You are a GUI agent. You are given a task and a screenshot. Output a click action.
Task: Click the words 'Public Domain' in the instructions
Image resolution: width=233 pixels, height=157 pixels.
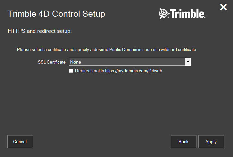123,50
